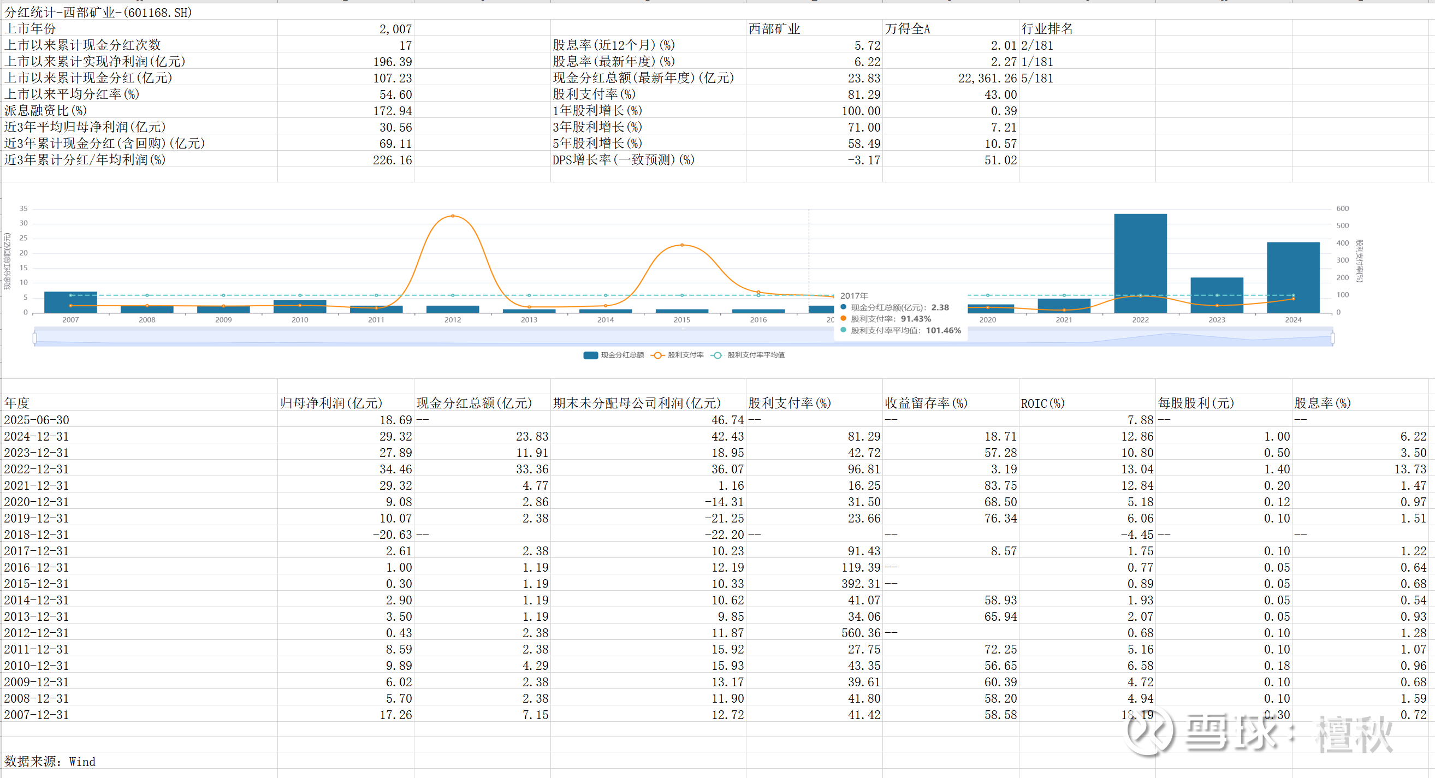This screenshot has height=778, width=1435.
Task: Select the 2007-12-31 cash dividend 7.15
Action: 482,714
